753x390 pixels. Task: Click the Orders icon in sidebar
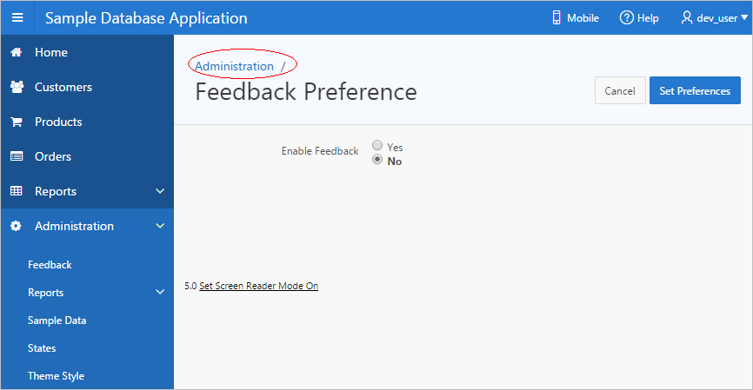click(x=16, y=156)
